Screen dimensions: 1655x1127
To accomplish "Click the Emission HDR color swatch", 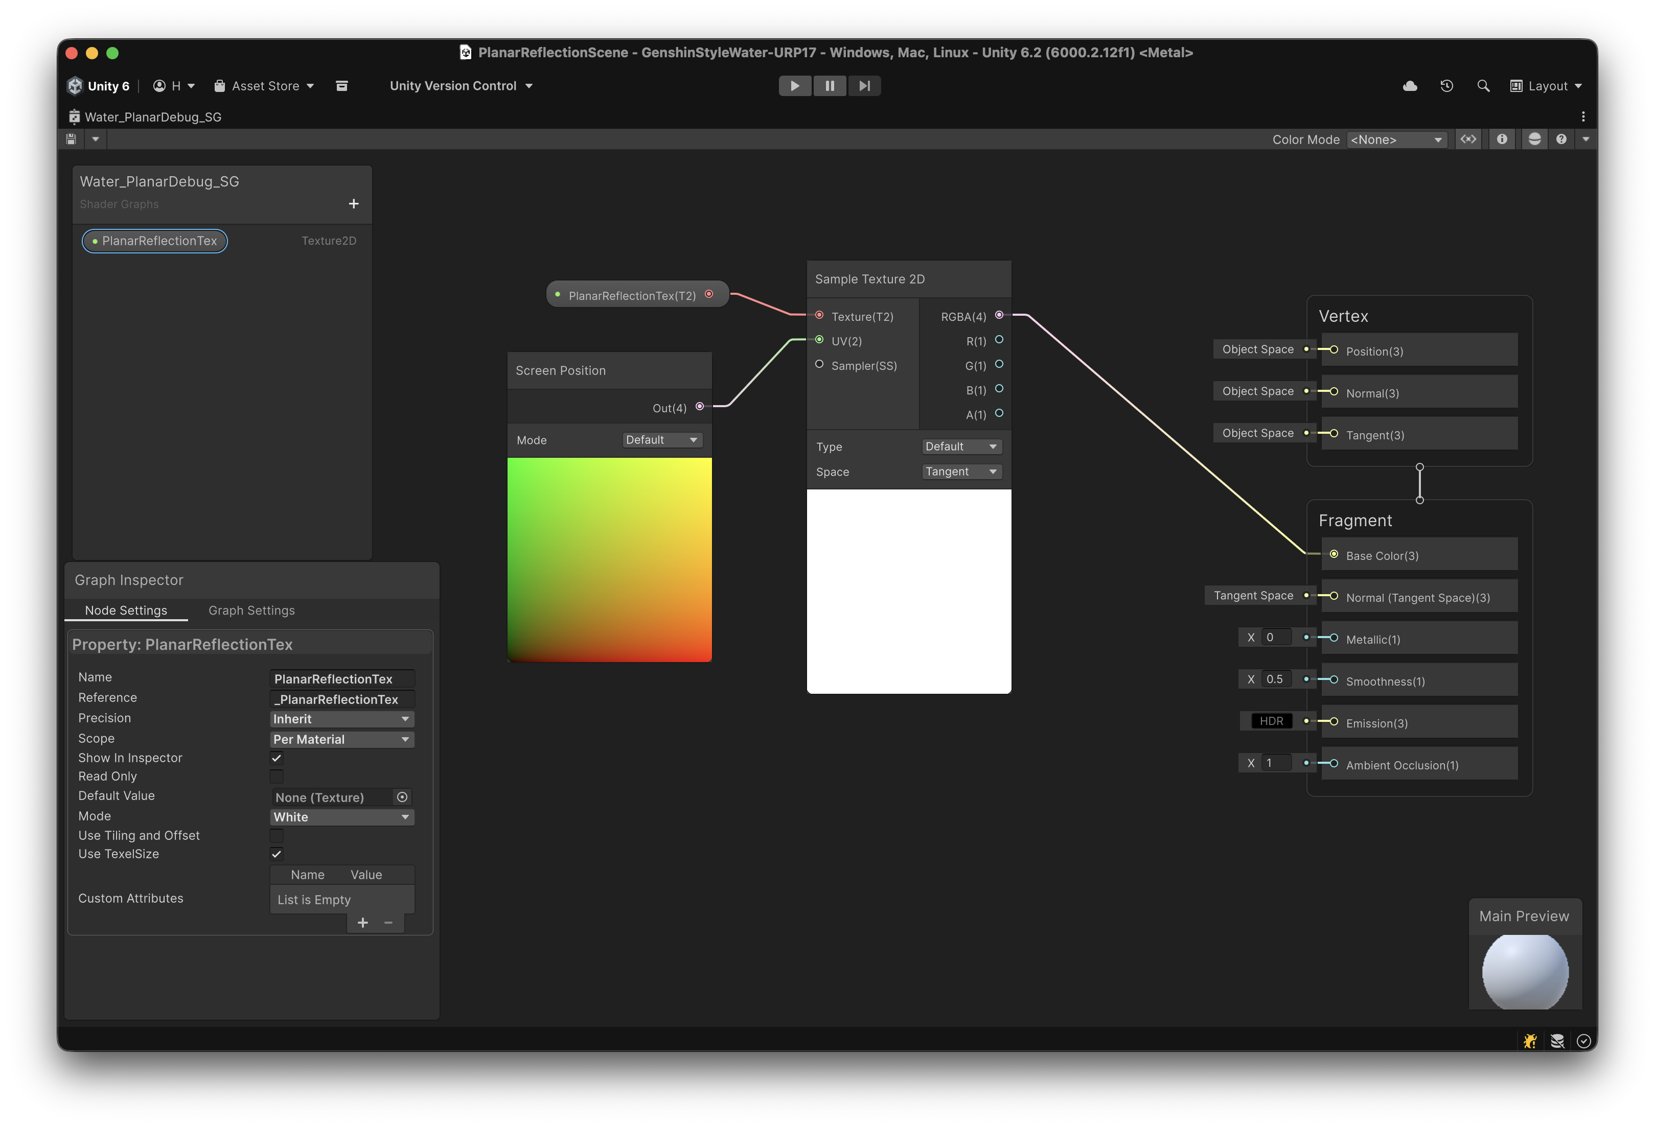I will (1271, 721).
